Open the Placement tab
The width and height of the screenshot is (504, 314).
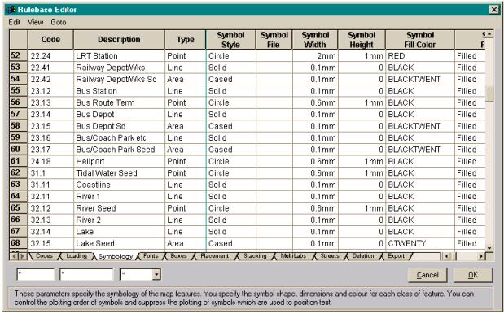pyautogui.click(x=214, y=256)
